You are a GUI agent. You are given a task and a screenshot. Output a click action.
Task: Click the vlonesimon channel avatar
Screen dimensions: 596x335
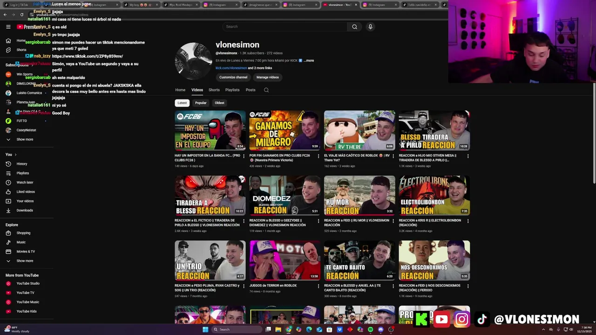pos(193,61)
